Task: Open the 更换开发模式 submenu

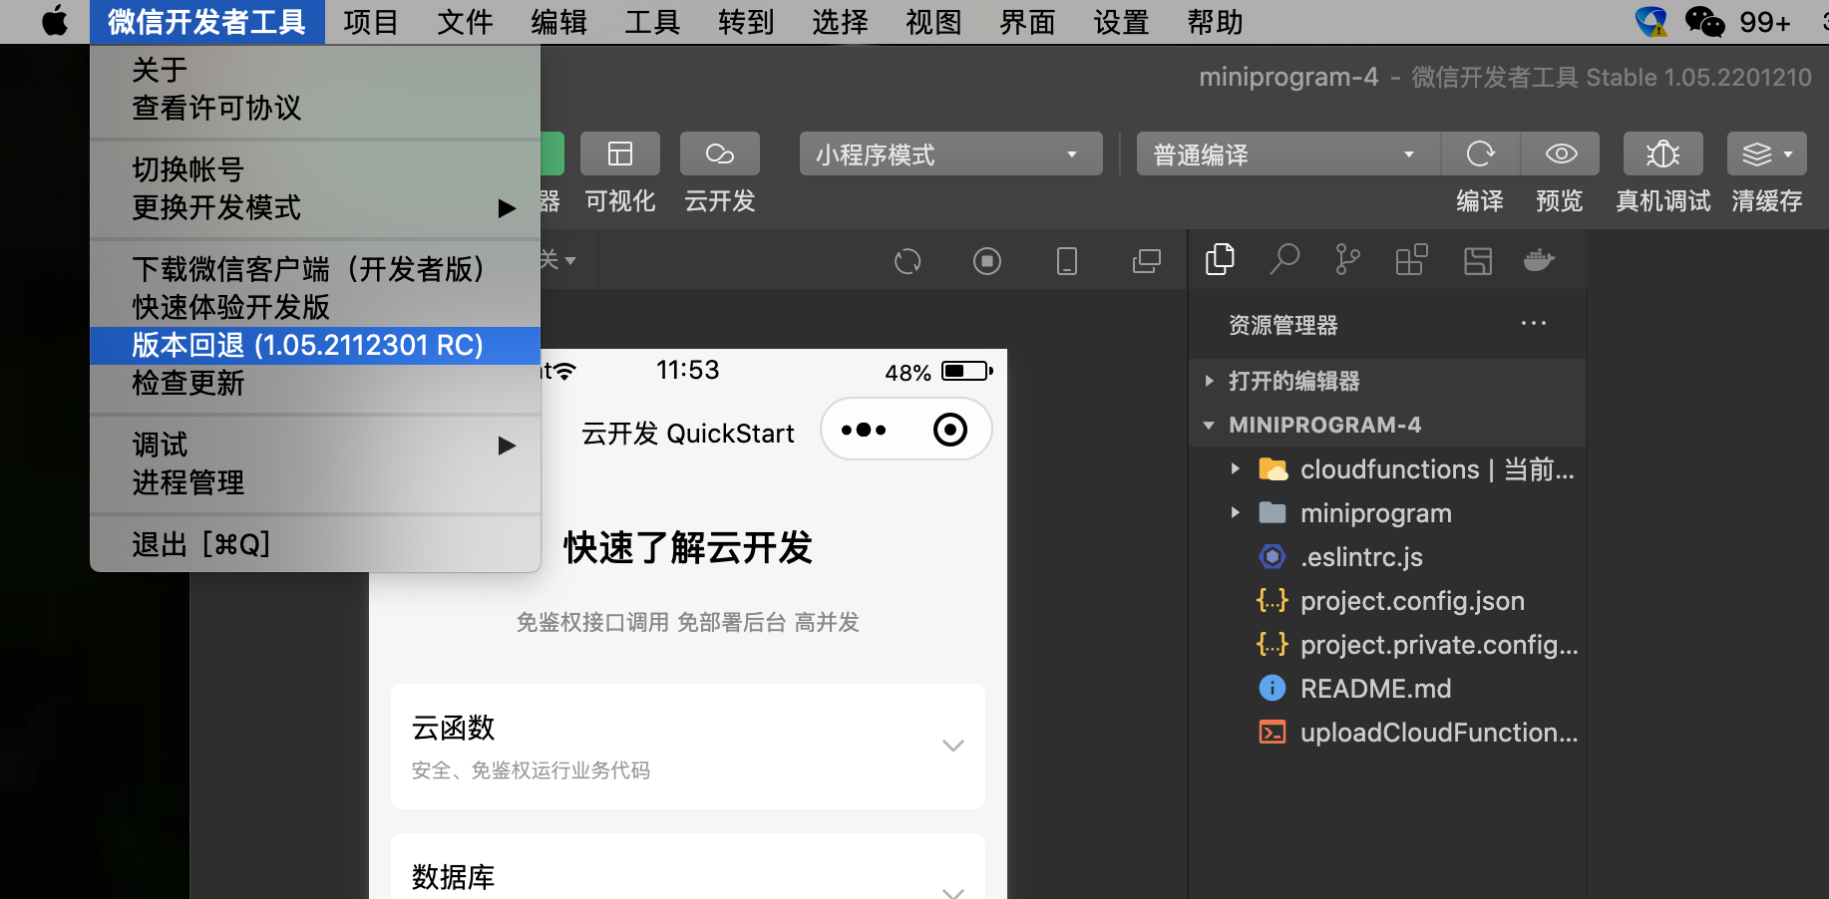Action: tap(315, 207)
